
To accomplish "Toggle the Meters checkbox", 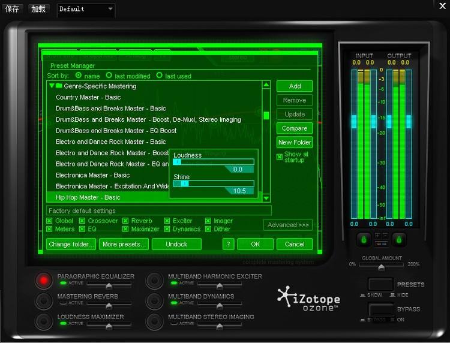I will (49, 229).
